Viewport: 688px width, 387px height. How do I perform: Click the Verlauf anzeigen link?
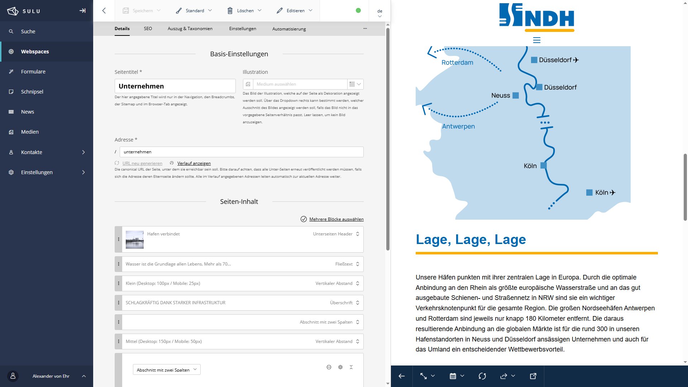[194, 163]
